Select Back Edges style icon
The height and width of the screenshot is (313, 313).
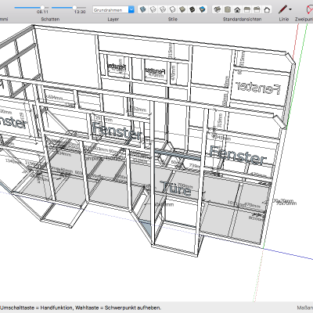point(153,9)
